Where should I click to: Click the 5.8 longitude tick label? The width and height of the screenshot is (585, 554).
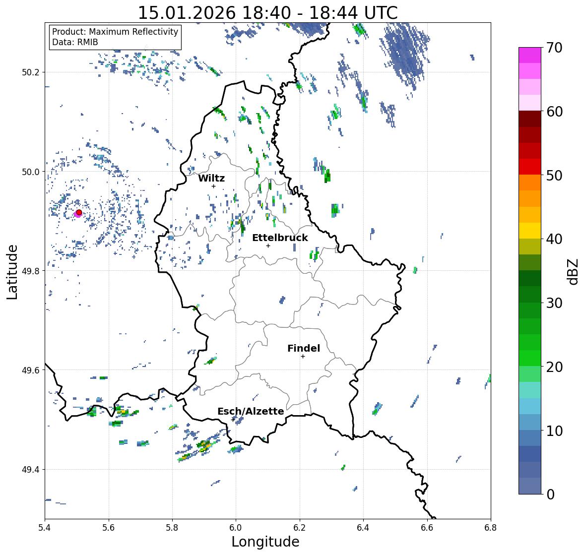click(172, 528)
